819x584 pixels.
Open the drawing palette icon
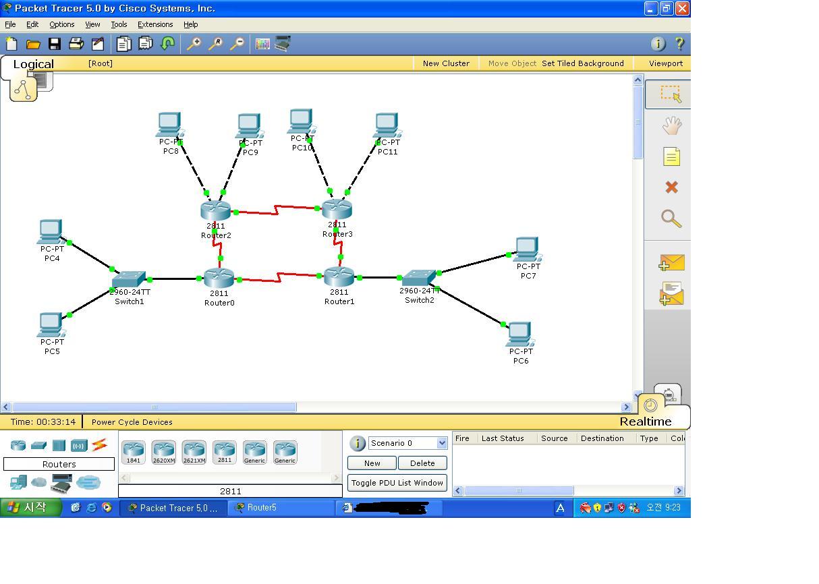click(262, 44)
